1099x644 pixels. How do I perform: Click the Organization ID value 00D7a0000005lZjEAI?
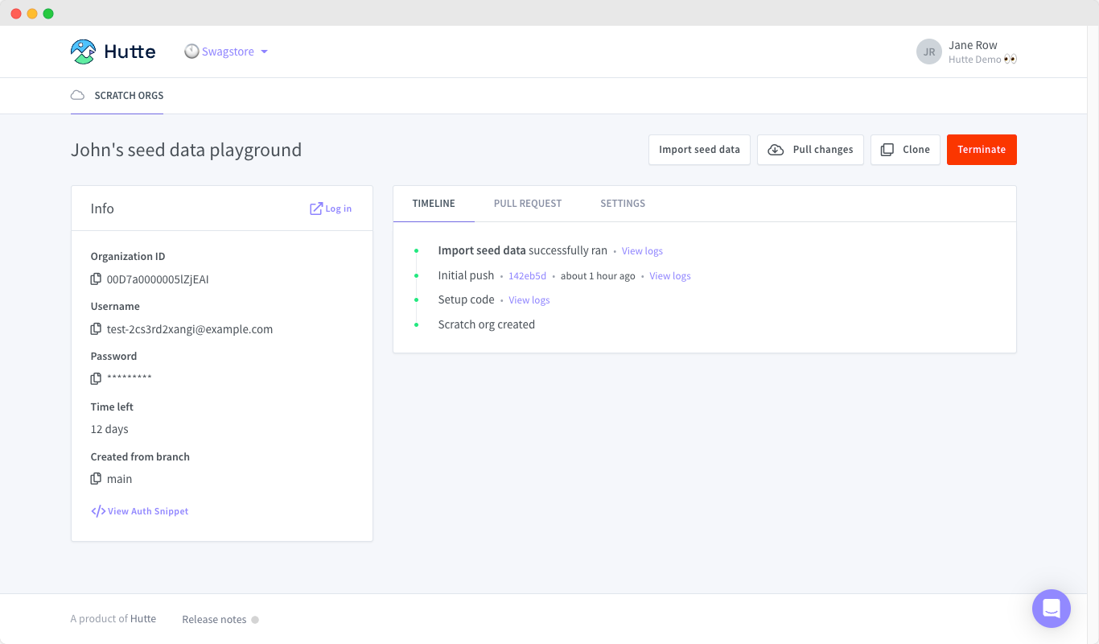tap(158, 279)
